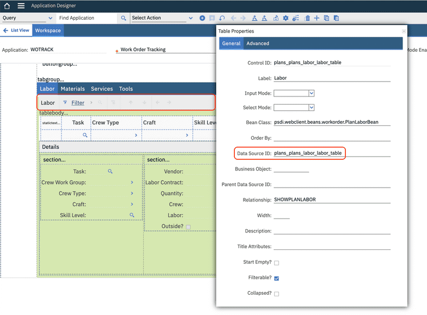Click the Filter link in Labor table
427x315 pixels.
(78, 103)
